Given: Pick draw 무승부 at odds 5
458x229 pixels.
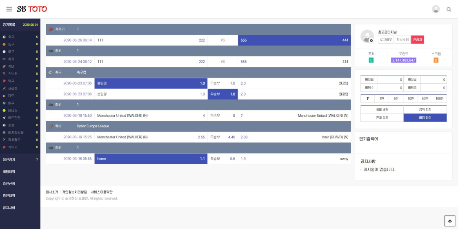Looking at the screenshot, I should point(223,116).
